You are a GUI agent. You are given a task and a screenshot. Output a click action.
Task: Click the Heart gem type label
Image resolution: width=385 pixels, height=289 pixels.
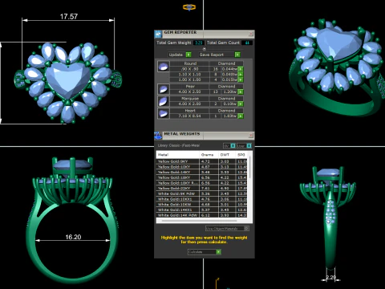pos(190,111)
